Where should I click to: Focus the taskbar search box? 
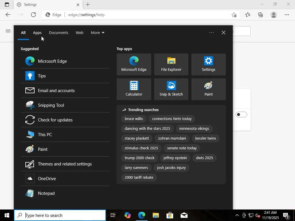[x=60, y=215]
